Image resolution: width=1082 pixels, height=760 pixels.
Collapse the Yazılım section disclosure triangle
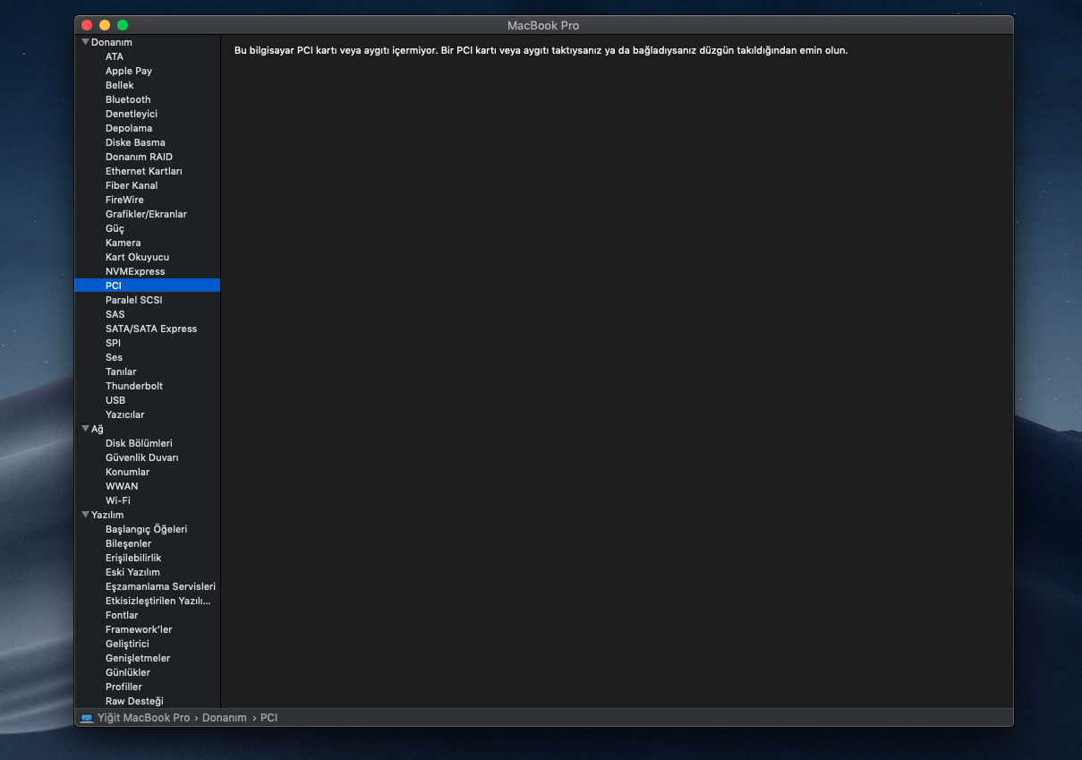tap(85, 515)
